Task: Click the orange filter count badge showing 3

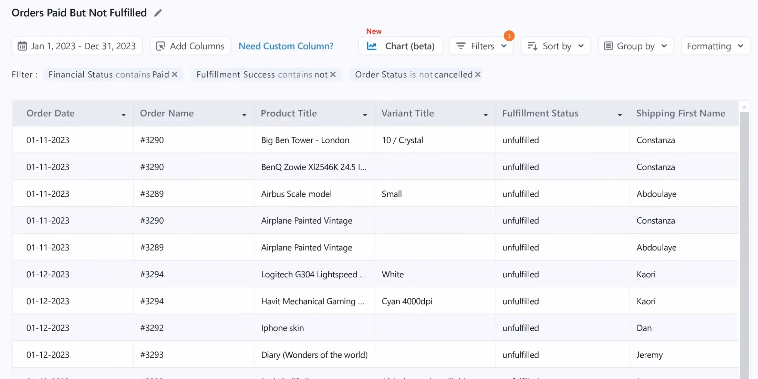Action: pyautogui.click(x=509, y=36)
